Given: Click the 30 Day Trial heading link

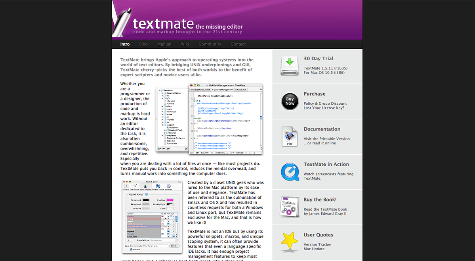Looking at the screenshot, I should tap(319, 58).
